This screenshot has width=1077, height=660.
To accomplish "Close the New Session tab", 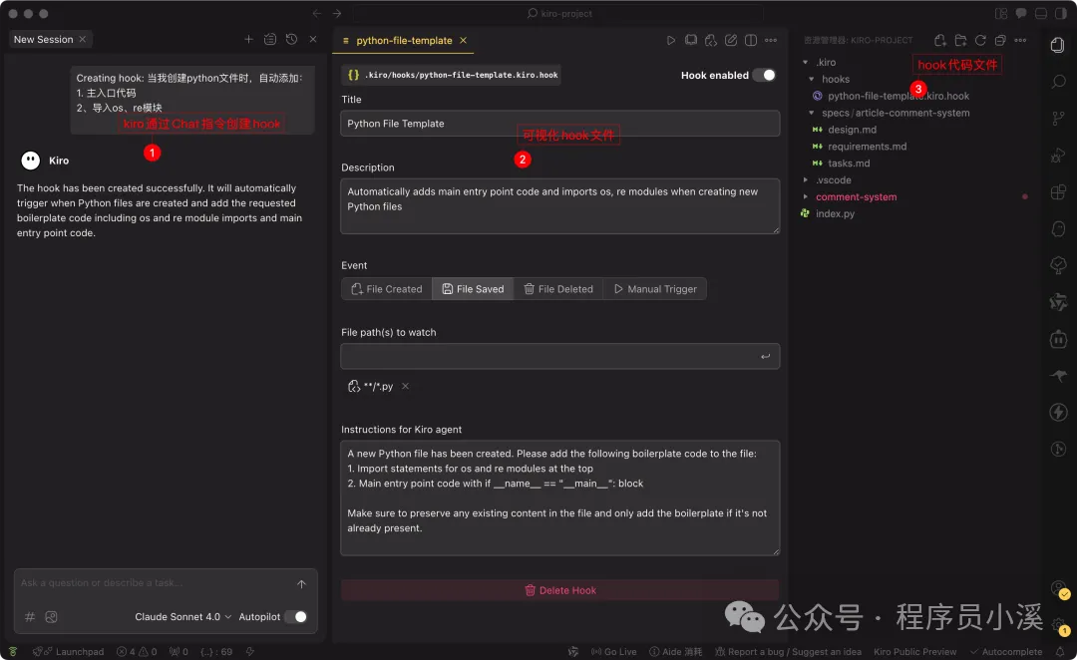I will pos(83,39).
